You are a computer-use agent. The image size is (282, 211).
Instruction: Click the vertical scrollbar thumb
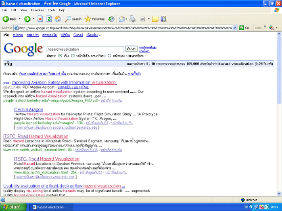coord(279,70)
